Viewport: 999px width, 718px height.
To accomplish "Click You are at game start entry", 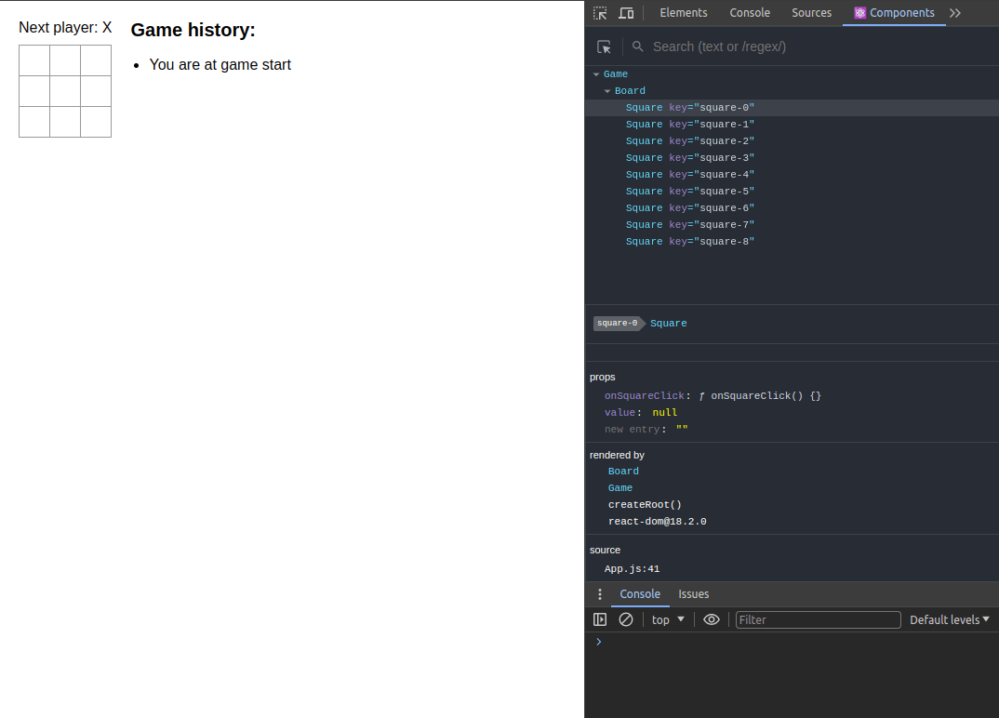I will pos(220,65).
